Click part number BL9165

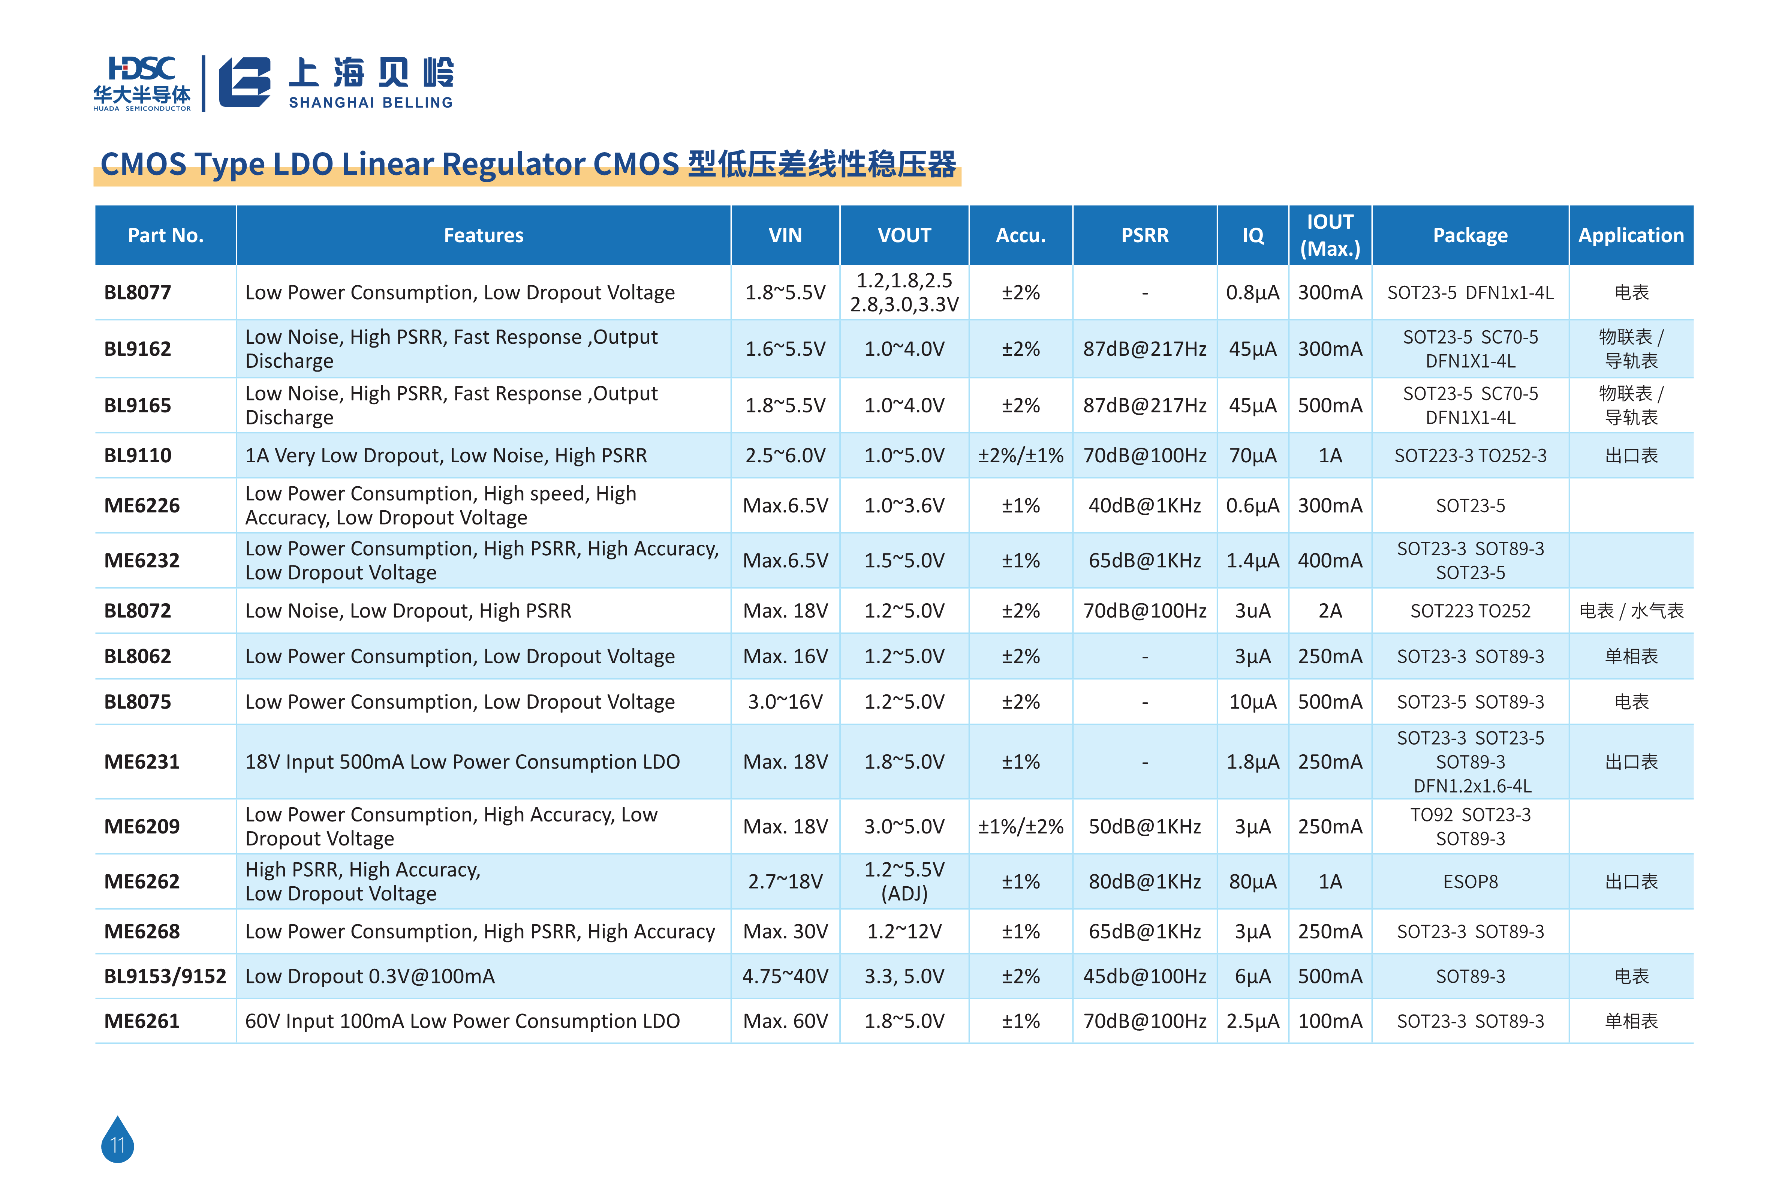(x=137, y=405)
